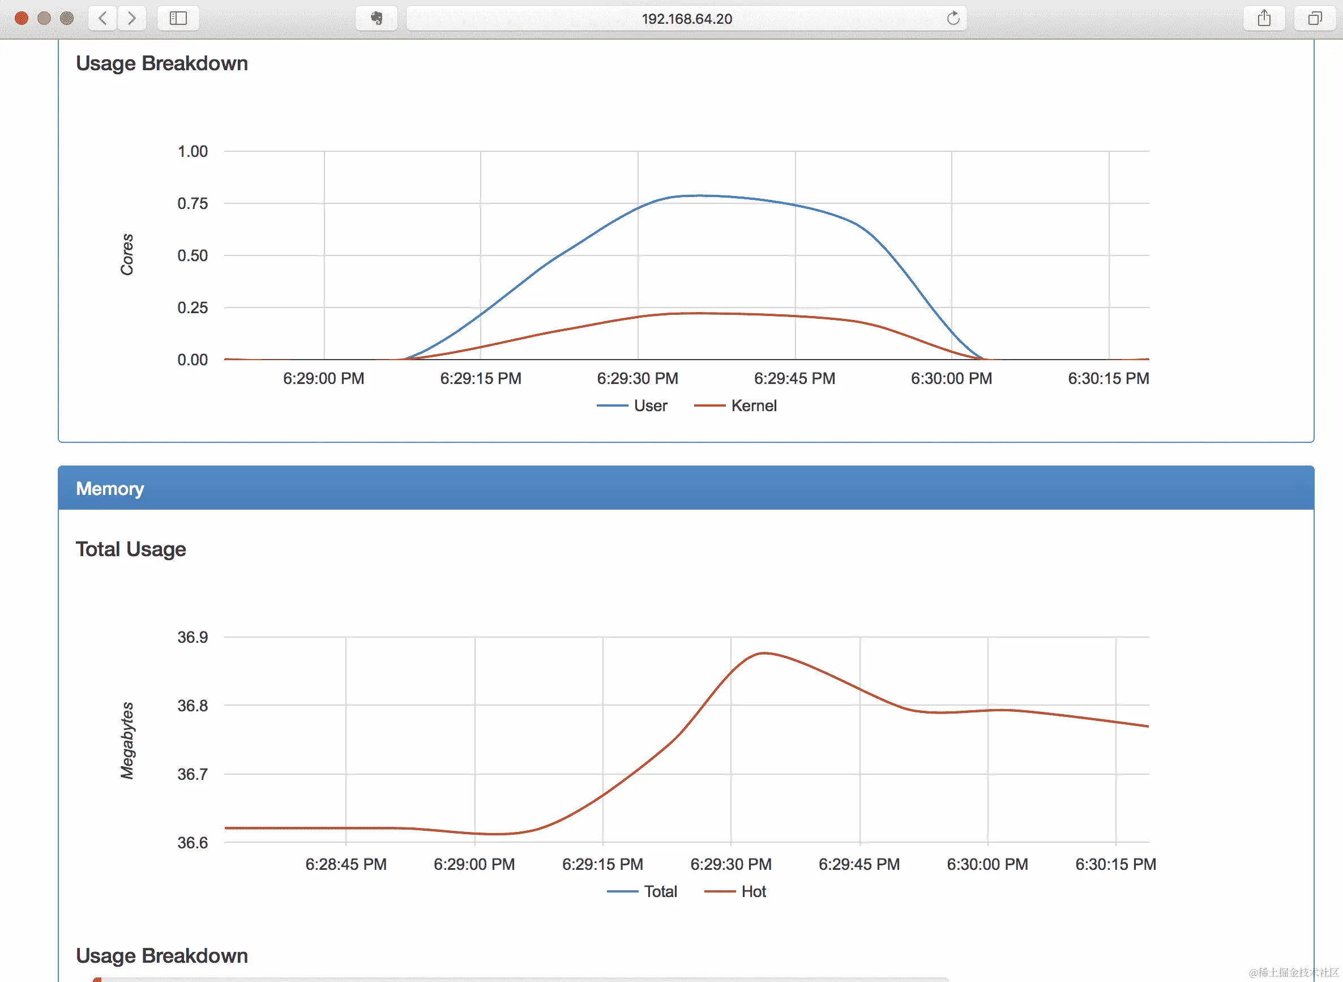Click the peak of the memory Hot curve
Screen dimensions: 1343x982
coord(764,654)
